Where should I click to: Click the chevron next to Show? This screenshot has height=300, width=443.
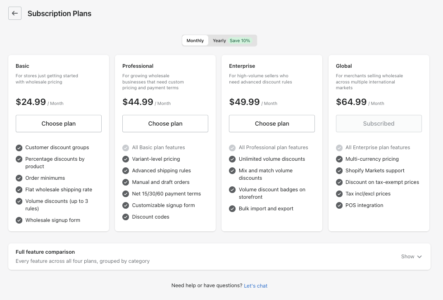click(419, 257)
